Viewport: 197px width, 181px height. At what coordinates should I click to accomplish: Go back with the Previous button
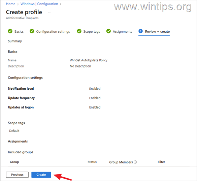point(17,175)
